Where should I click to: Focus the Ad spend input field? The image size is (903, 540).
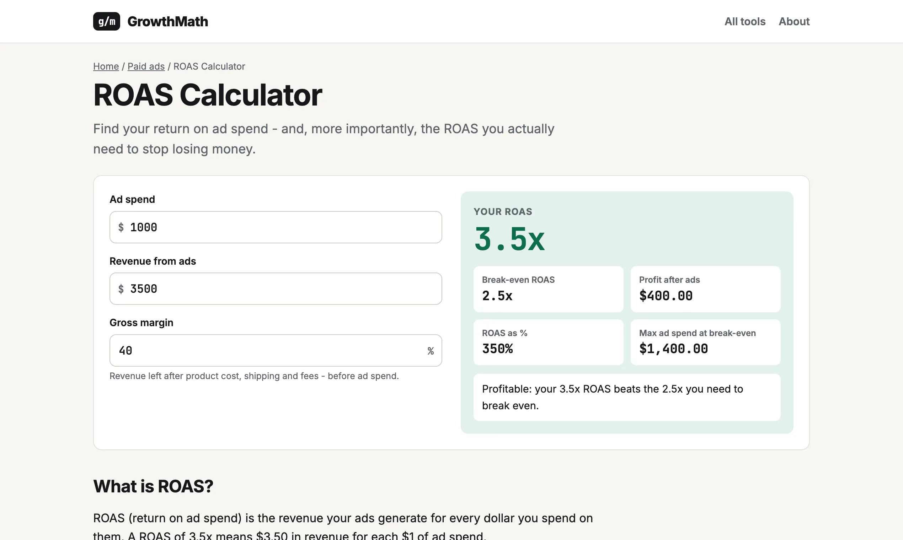276,227
